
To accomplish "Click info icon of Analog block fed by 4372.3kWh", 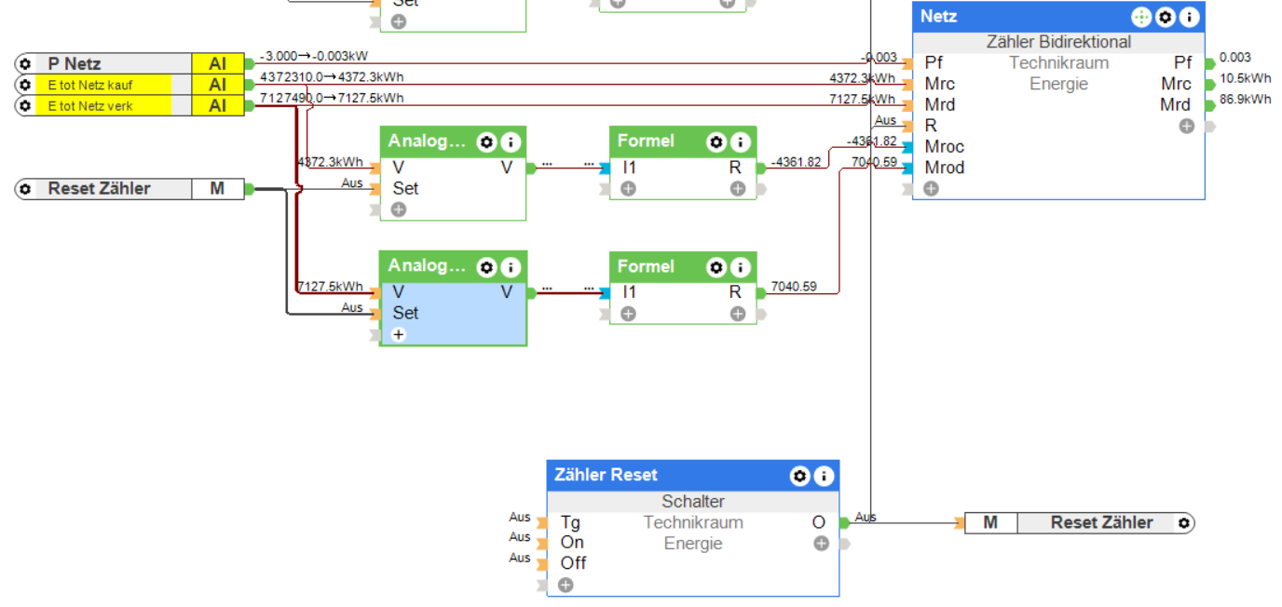I will click(510, 142).
